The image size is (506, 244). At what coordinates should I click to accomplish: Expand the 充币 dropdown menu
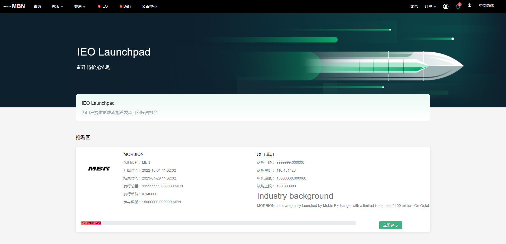click(x=57, y=6)
